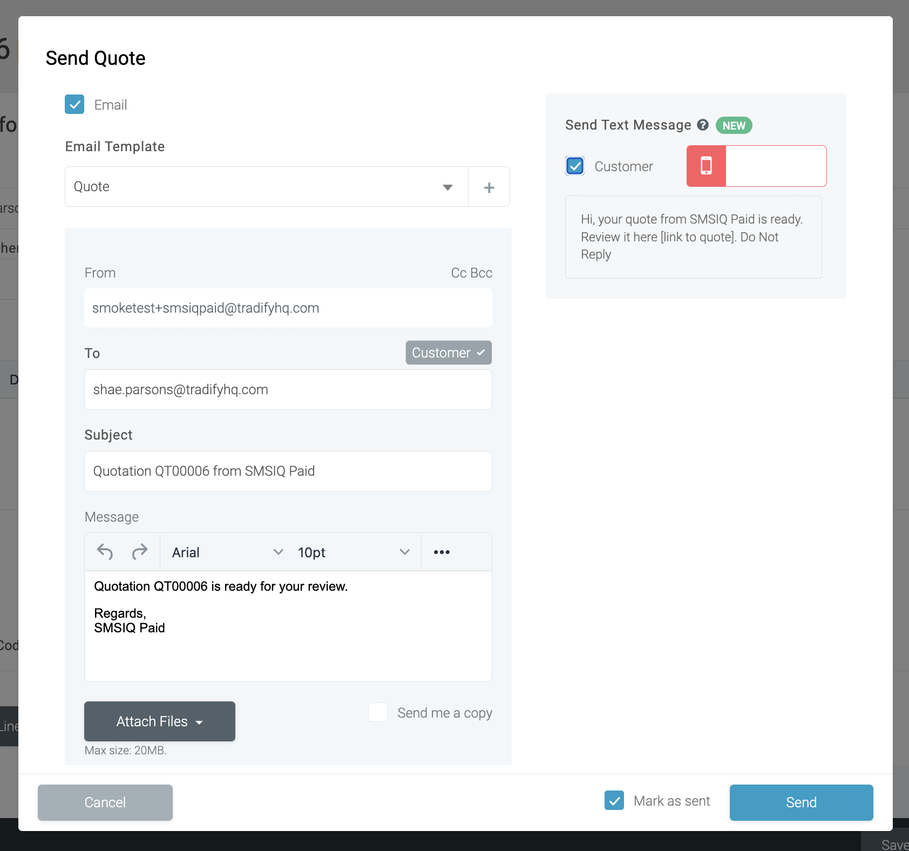Click the help icon next to Send Text Message

(x=703, y=125)
